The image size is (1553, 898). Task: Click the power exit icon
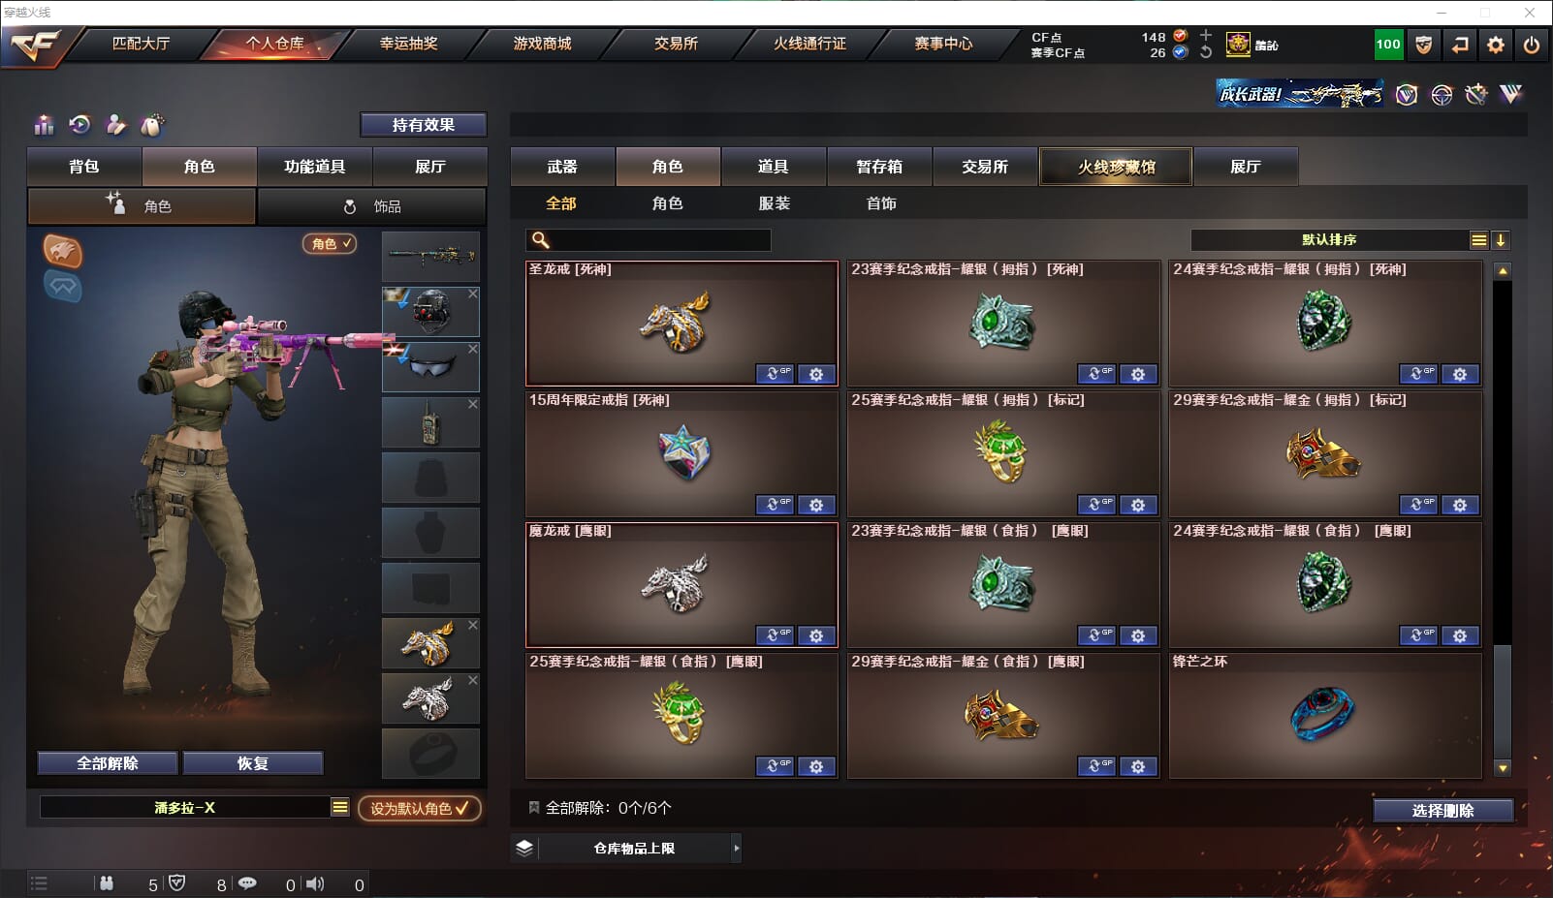[x=1532, y=45]
